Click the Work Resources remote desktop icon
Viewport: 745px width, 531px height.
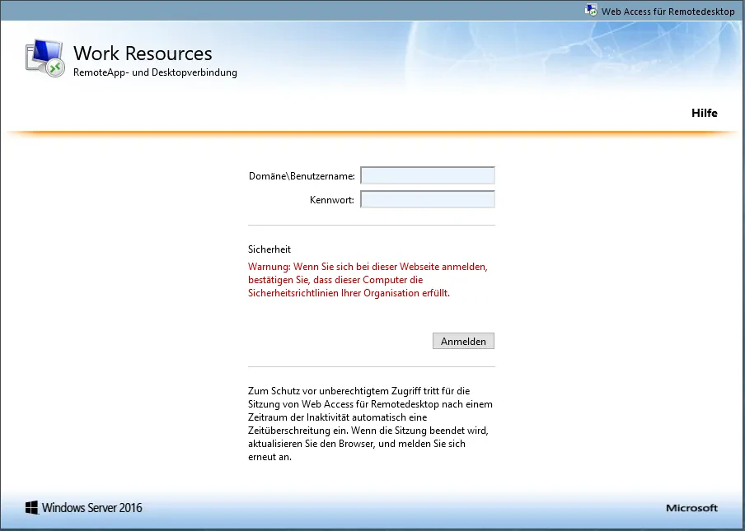(45, 58)
